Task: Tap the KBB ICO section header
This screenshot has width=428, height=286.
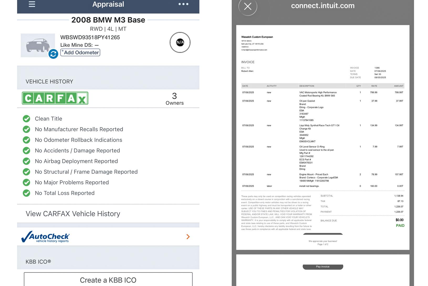Action: click(x=38, y=262)
